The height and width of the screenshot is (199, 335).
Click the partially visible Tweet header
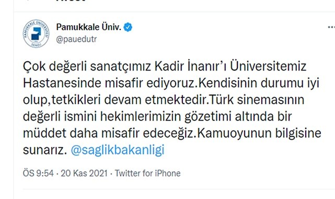click(71, 1)
